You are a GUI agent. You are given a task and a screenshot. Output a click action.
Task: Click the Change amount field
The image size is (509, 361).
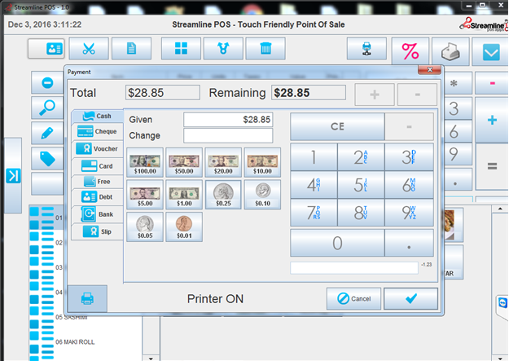(x=228, y=135)
